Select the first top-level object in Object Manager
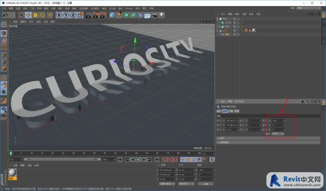 click(x=225, y=19)
